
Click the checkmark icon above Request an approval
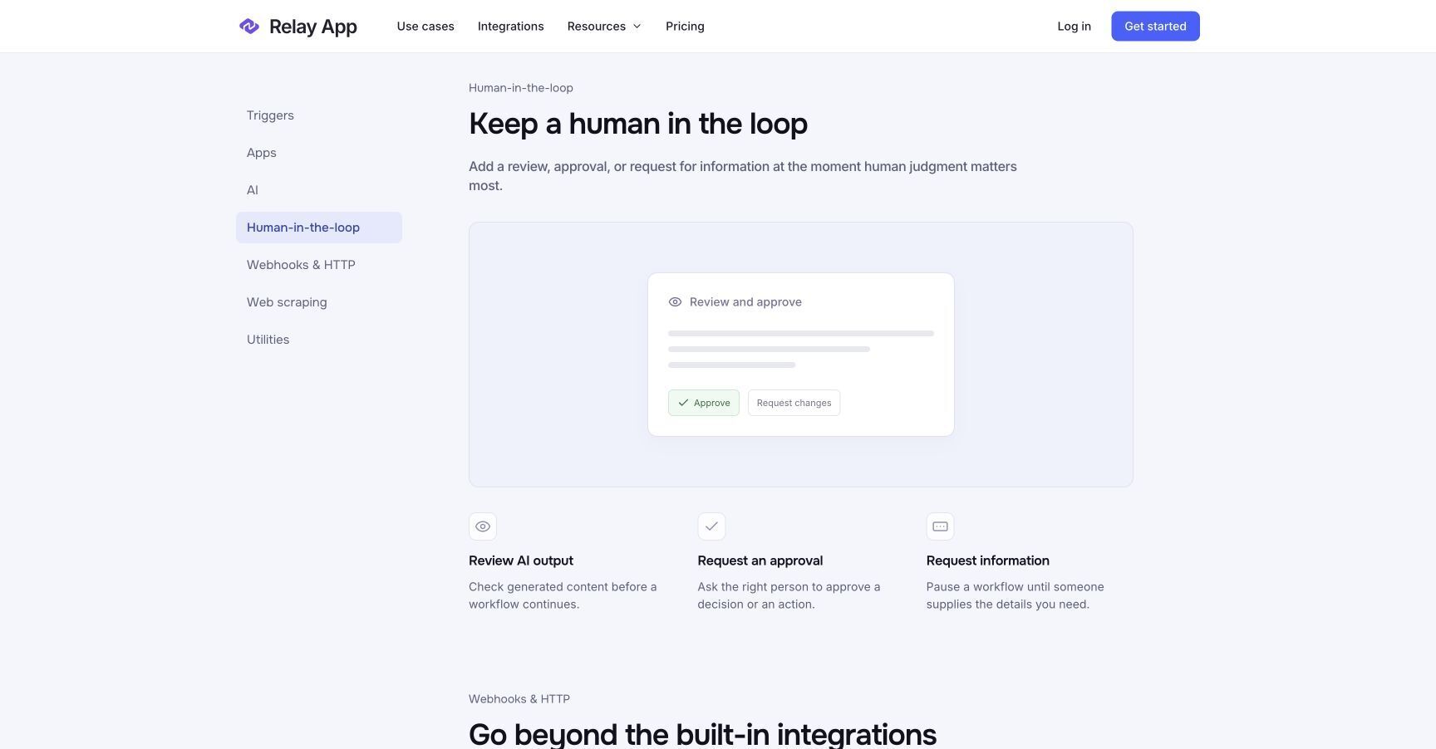point(711,526)
